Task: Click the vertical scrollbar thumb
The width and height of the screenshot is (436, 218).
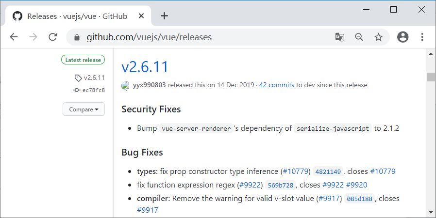Action: click(x=431, y=77)
